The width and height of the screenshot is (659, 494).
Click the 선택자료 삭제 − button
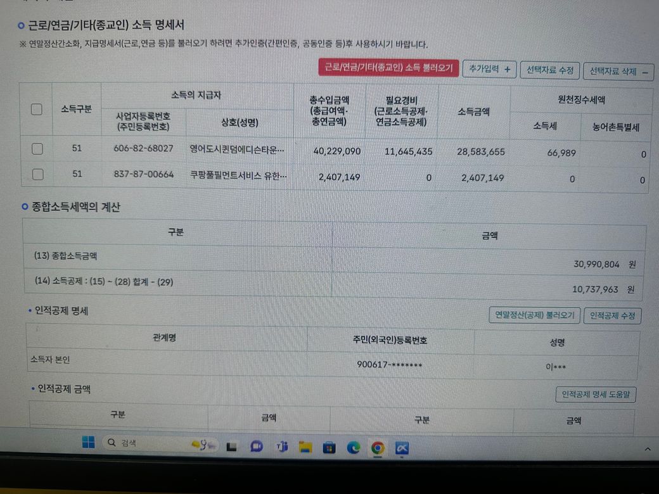click(x=618, y=72)
